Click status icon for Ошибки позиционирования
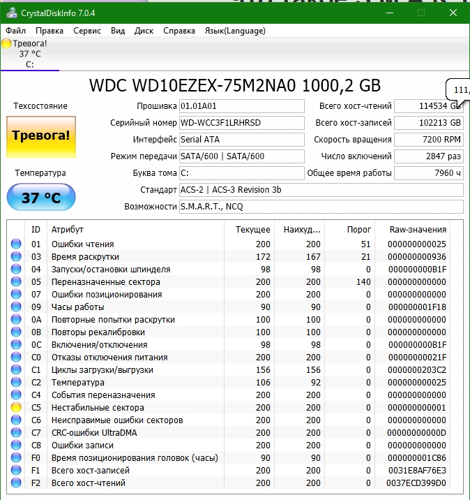Viewport: 470px width, 500px height. 16,294
